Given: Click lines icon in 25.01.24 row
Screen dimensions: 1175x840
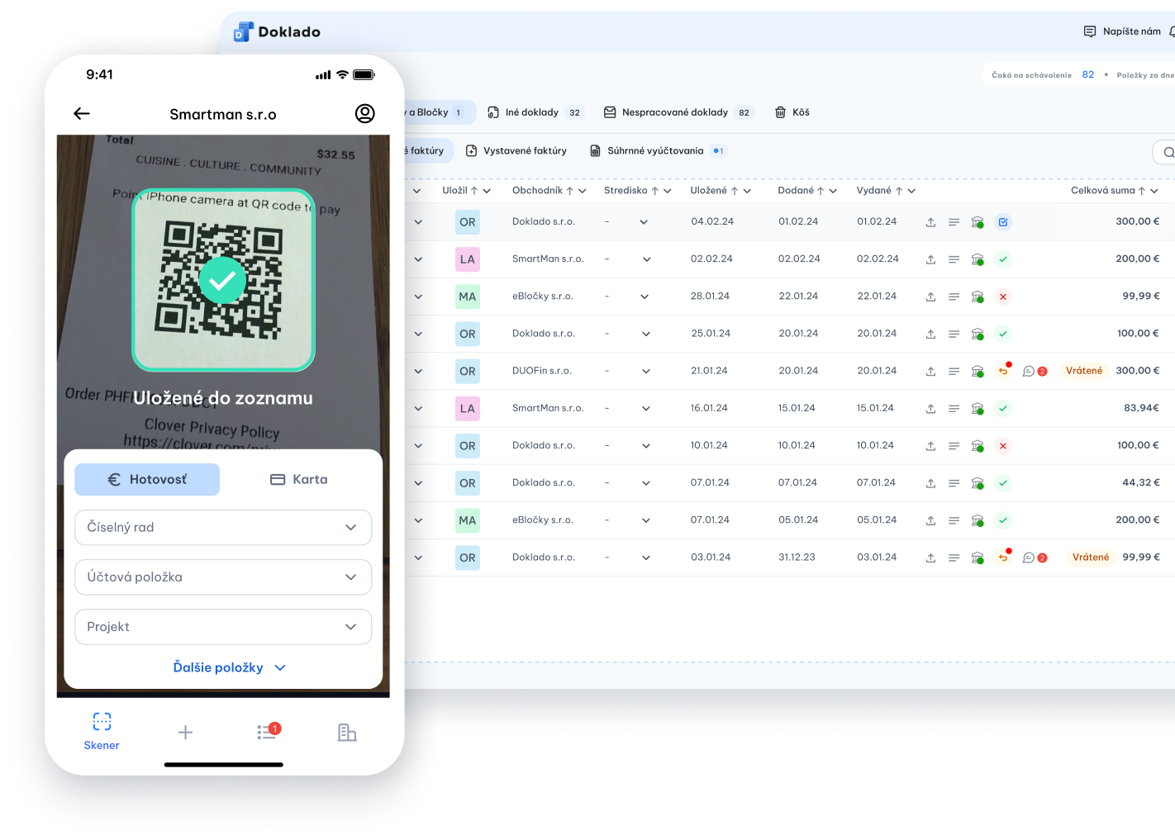Looking at the screenshot, I should pyautogui.click(x=954, y=335).
